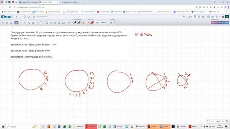
Task: Open the board list menu icon
Action: (x=34, y=17)
